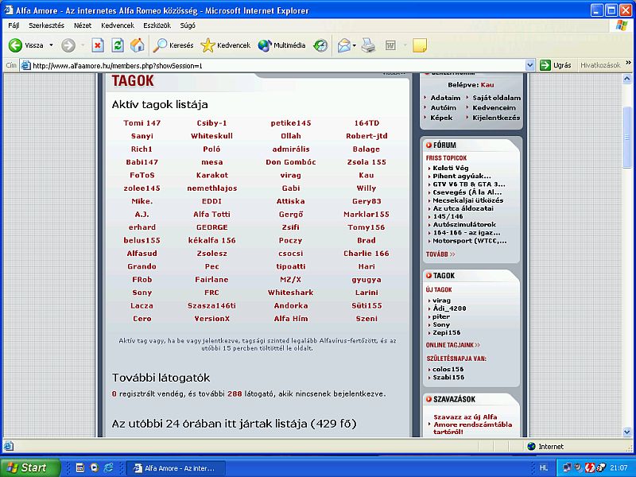
Task: Click the HL language indicator in taskbar
Action: click(x=544, y=467)
